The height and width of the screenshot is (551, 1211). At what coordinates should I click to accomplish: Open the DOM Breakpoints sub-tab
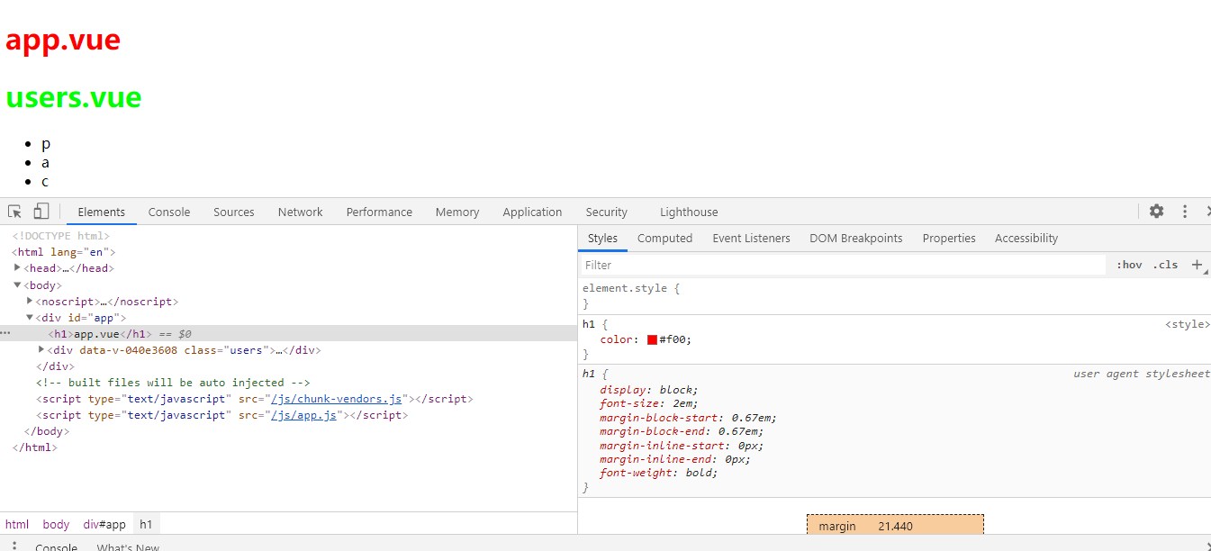click(855, 239)
